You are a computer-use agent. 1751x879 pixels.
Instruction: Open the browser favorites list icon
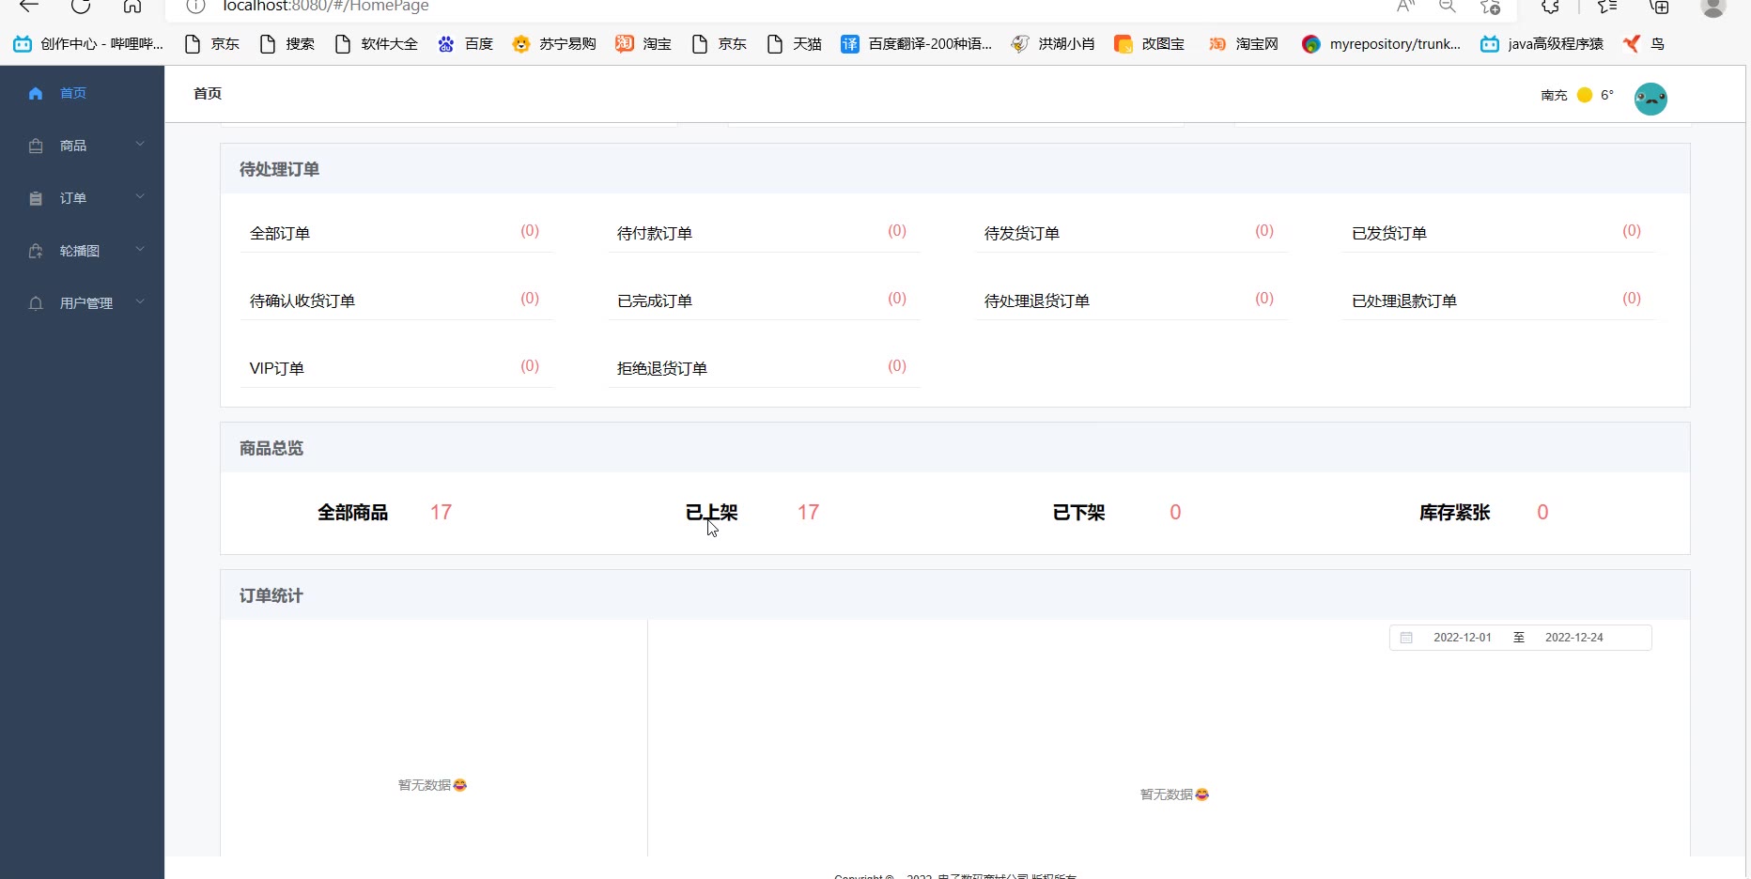pos(1607,7)
